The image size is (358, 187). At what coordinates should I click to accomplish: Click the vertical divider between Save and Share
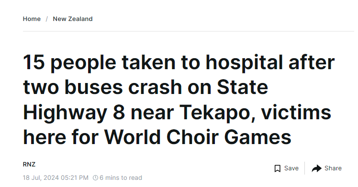pos(304,168)
